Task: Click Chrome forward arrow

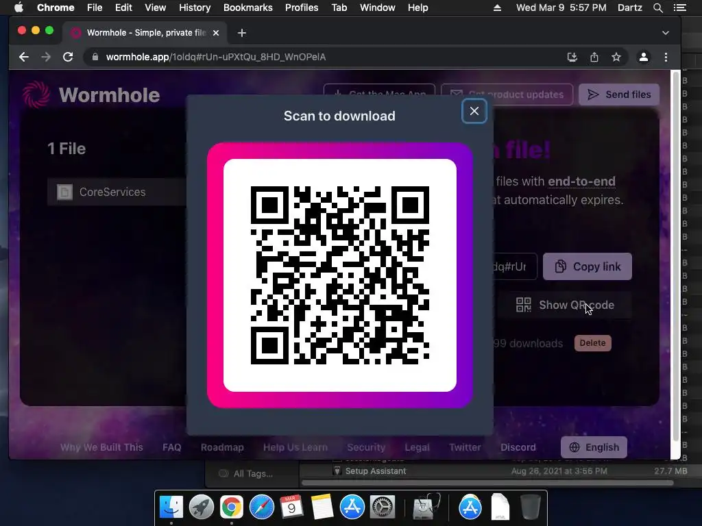Action: click(46, 57)
